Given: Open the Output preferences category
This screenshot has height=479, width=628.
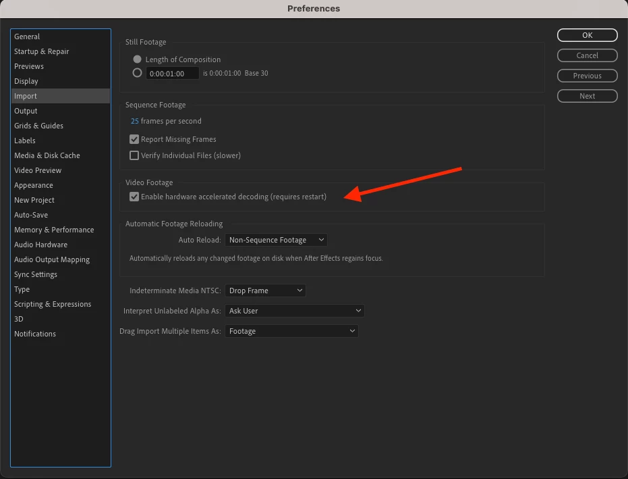Looking at the screenshot, I should (61, 111).
